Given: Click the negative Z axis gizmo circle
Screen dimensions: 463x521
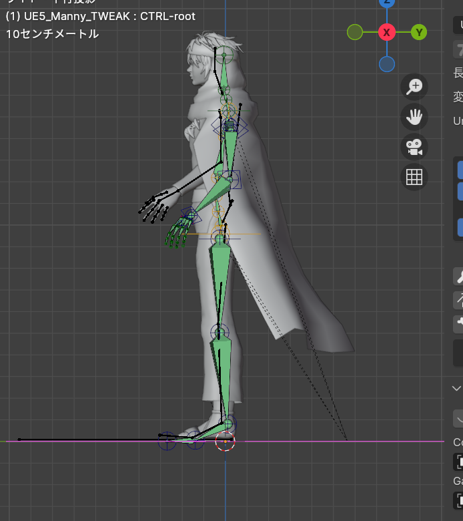Looking at the screenshot, I should tap(387, 64).
